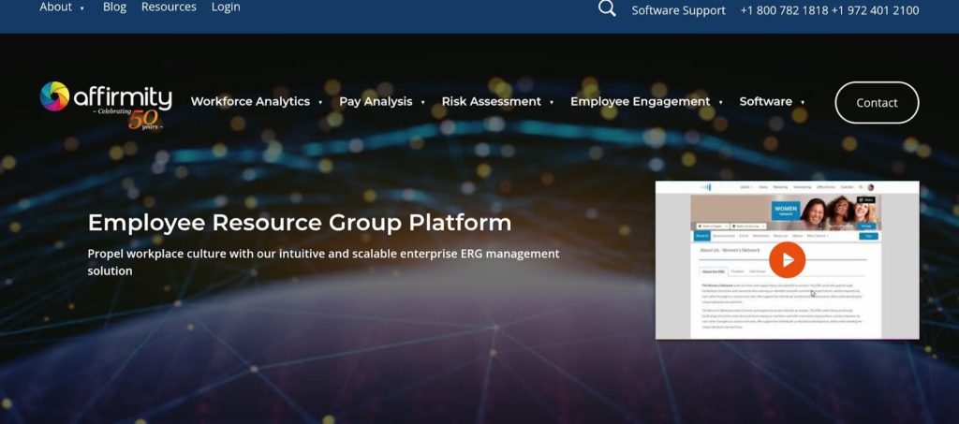
Task: Open Software Support link
Action: 678,10
